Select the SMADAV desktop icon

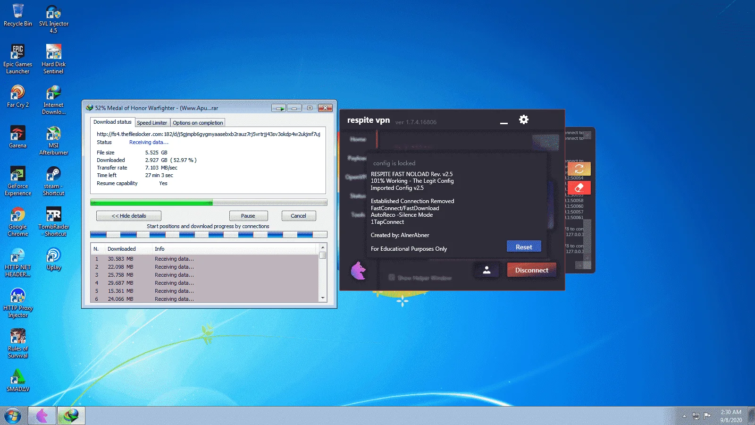pos(18,381)
